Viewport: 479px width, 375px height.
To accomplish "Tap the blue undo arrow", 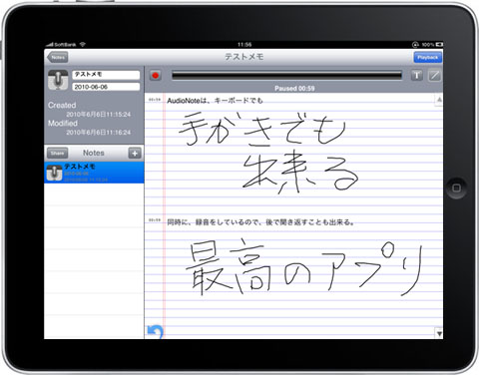I will pyautogui.click(x=155, y=331).
